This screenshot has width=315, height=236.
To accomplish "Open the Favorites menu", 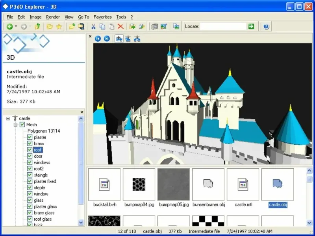I will 102,17.
